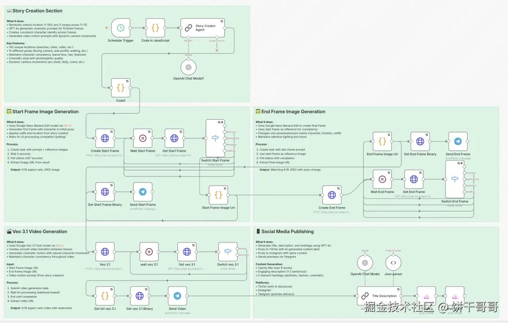Screen dimensions: 508x323
Task: Select the Wait Start Frame node
Action: (143, 138)
